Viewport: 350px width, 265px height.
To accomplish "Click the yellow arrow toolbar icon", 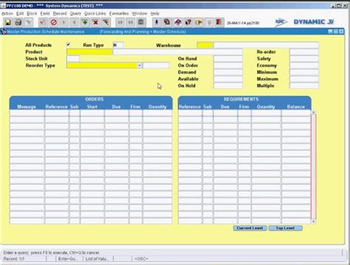I will [199, 23].
